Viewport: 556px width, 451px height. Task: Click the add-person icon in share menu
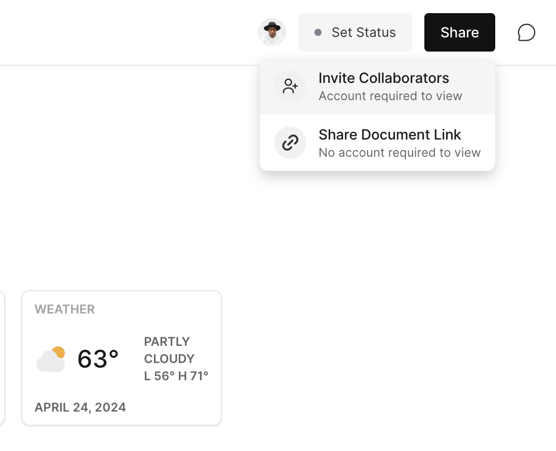(290, 86)
